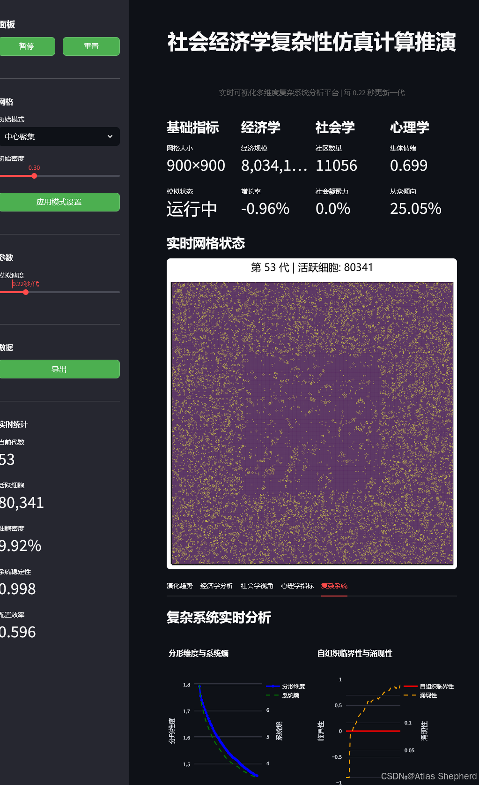The image size is (479, 785).
Task: Click the main title 社会经济学复杂性仿真计算推演
Action: (312, 42)
